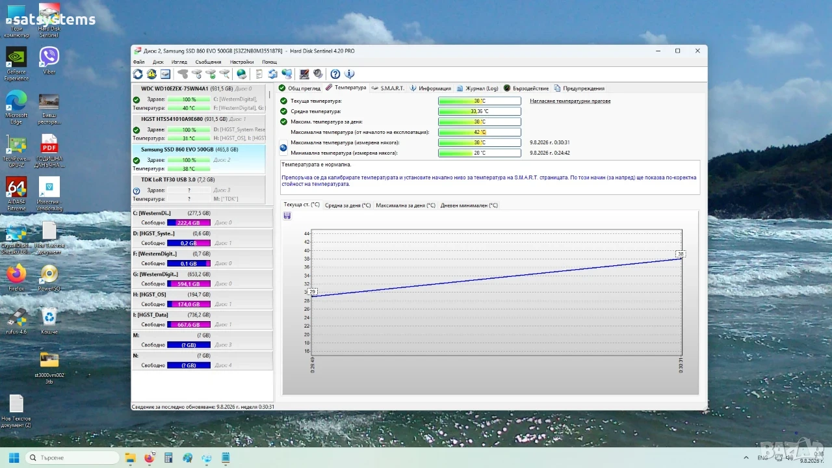Click the blue round arrow beside temperature rows
The width and height of the screenshot is (832, 468).
click(283, 148)
